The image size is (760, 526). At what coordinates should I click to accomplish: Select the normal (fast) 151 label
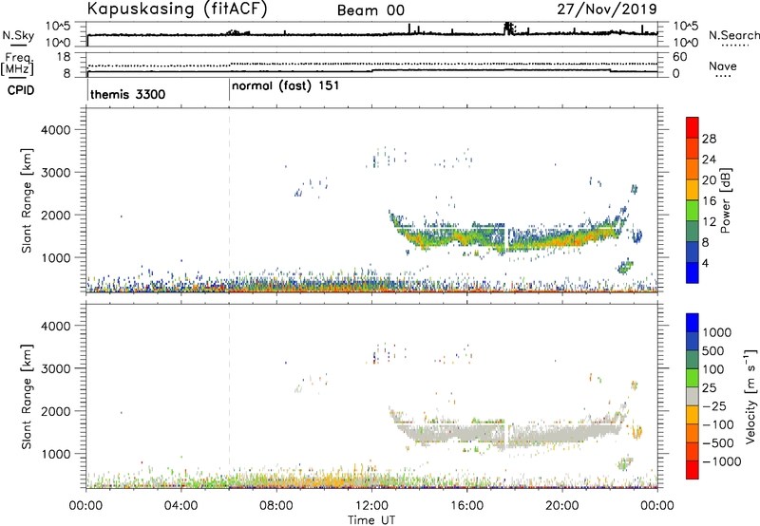point(286,86)
